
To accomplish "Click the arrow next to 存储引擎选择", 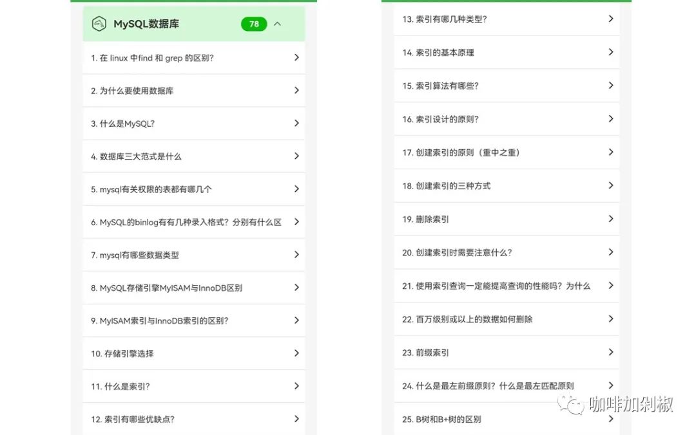I will [x=296, y=353].
